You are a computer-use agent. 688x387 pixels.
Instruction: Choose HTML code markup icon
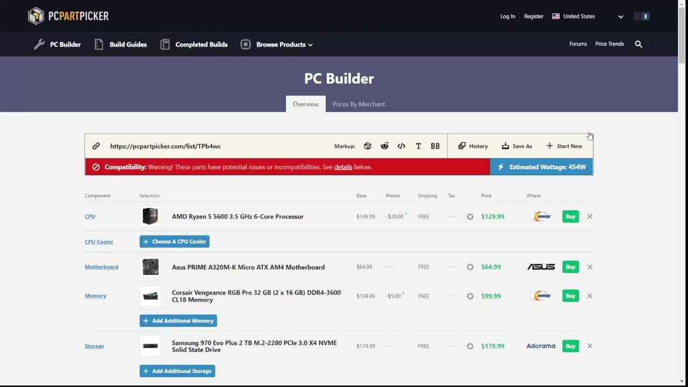pos(402,146)
